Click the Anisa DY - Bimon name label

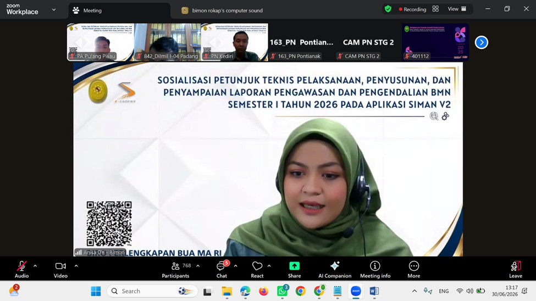coord(100,253)
